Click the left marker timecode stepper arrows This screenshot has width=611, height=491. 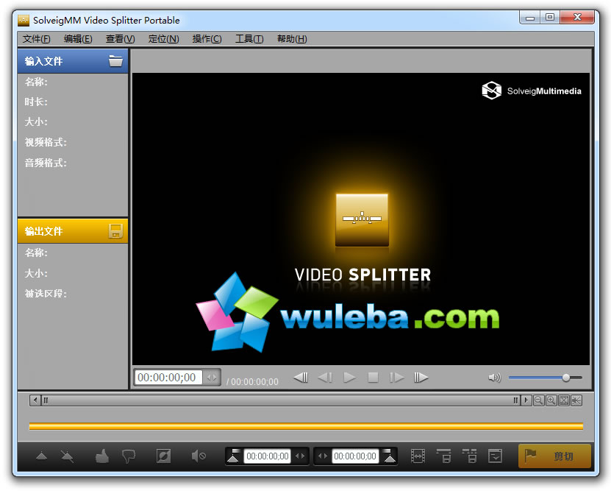click(300, 456)
